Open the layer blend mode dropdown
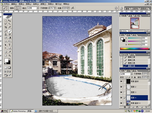Image resolution: width=152 pixels, height=113 pixels. click(126, 74)
